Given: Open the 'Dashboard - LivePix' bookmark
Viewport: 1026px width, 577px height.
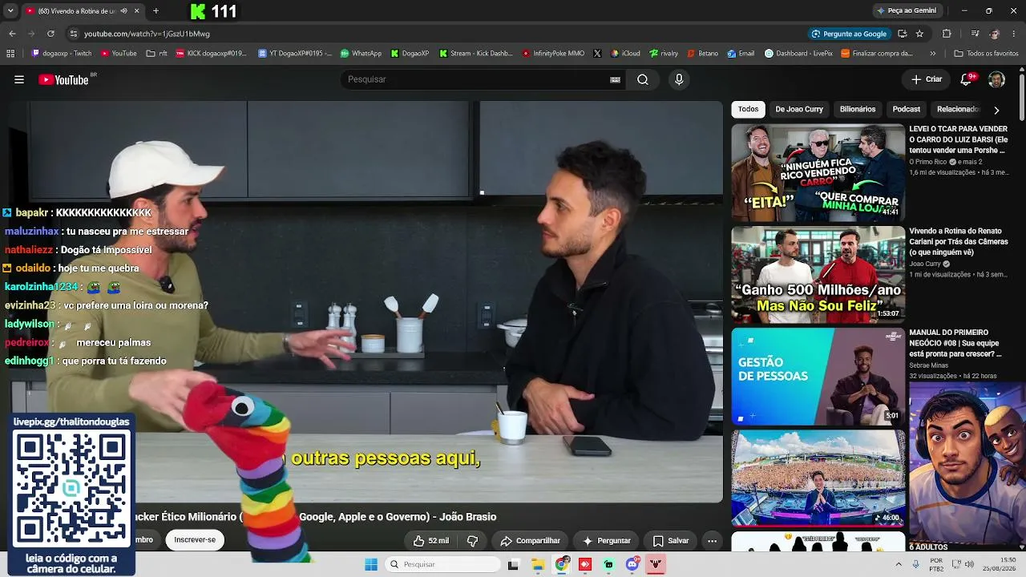Looking at the screenshot, I should [798, 54].
